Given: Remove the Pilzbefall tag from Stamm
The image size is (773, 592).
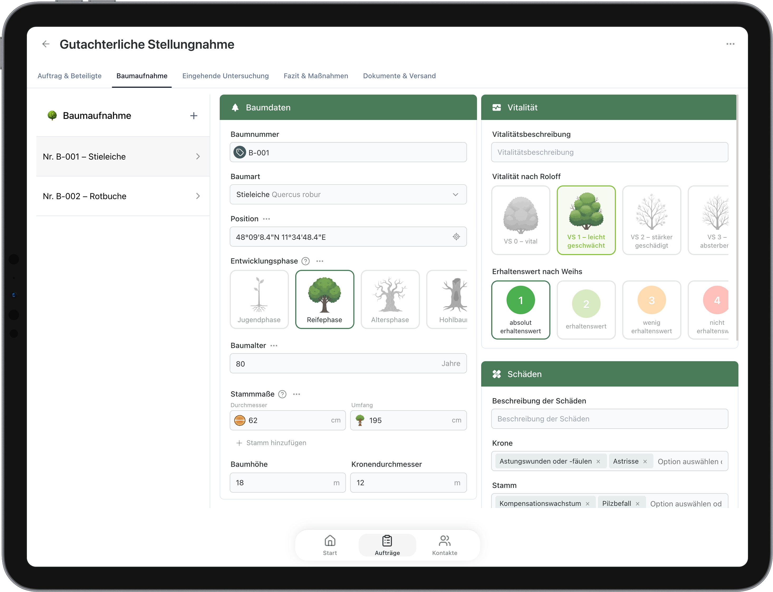Looking at the screenshot, I should (637, 503).
